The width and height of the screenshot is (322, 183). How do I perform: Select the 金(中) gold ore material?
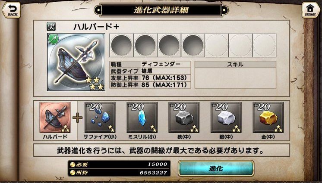pyautogui.click(x=268, y=118)
